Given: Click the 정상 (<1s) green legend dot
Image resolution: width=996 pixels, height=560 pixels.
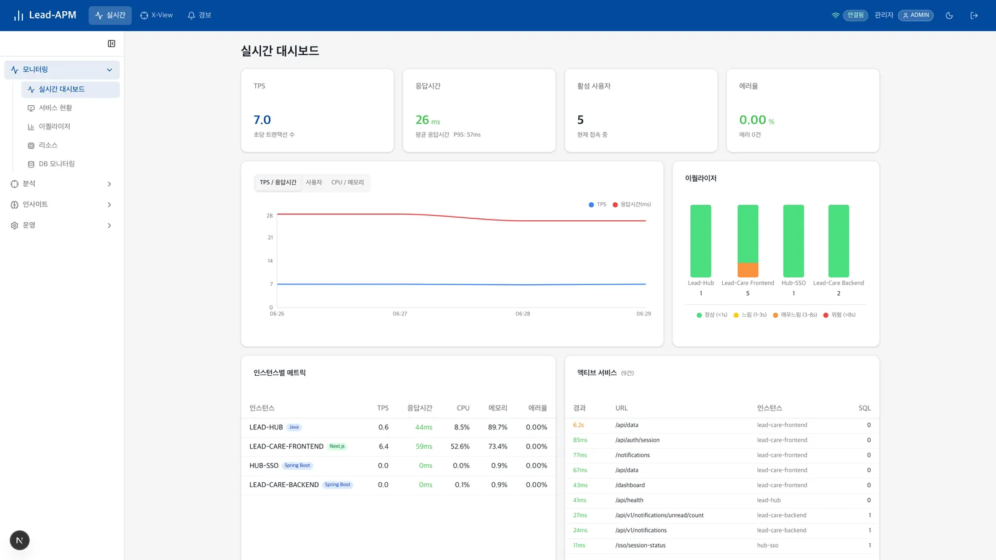Looking at the screenshot, I should [x=699, y=315].
